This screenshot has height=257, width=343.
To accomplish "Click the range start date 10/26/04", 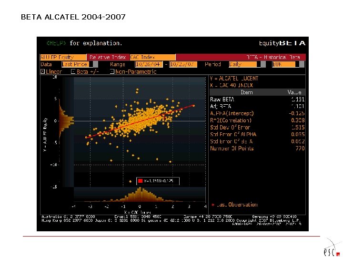I will pos(149,64).
